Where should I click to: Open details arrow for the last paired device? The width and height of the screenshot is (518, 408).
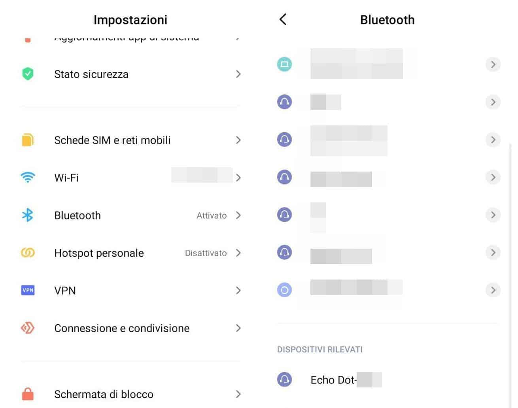pos(493,290)
